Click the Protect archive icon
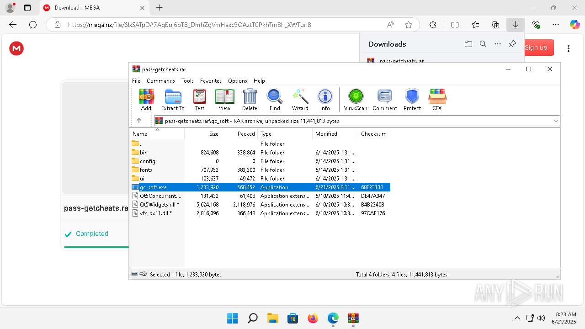This screenshot has height=329, width=585. tap(412, 100)
